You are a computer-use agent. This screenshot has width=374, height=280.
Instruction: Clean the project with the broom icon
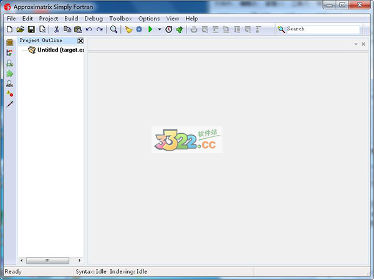click(x=128, y=29)
